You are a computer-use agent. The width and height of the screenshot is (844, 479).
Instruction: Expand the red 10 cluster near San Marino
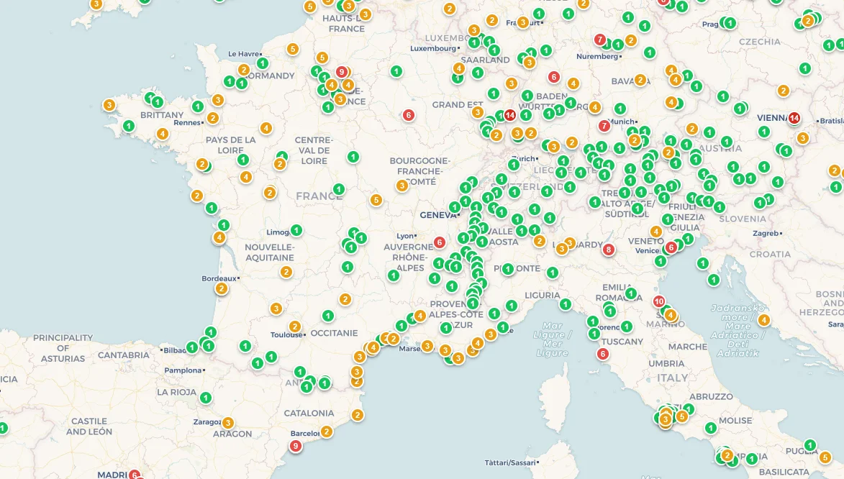click(x=659, y=301)
